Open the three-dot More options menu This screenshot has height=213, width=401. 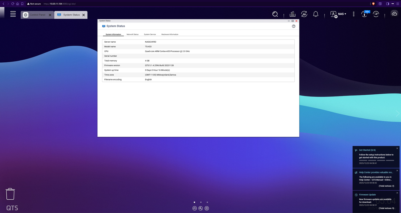[x=354, y=14]
